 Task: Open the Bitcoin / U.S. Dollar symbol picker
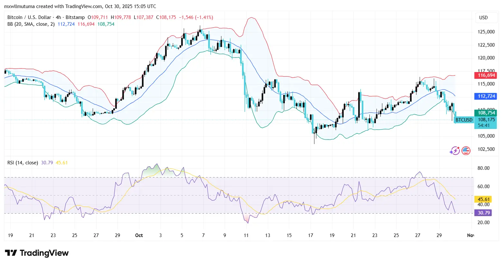click(30, 17)
